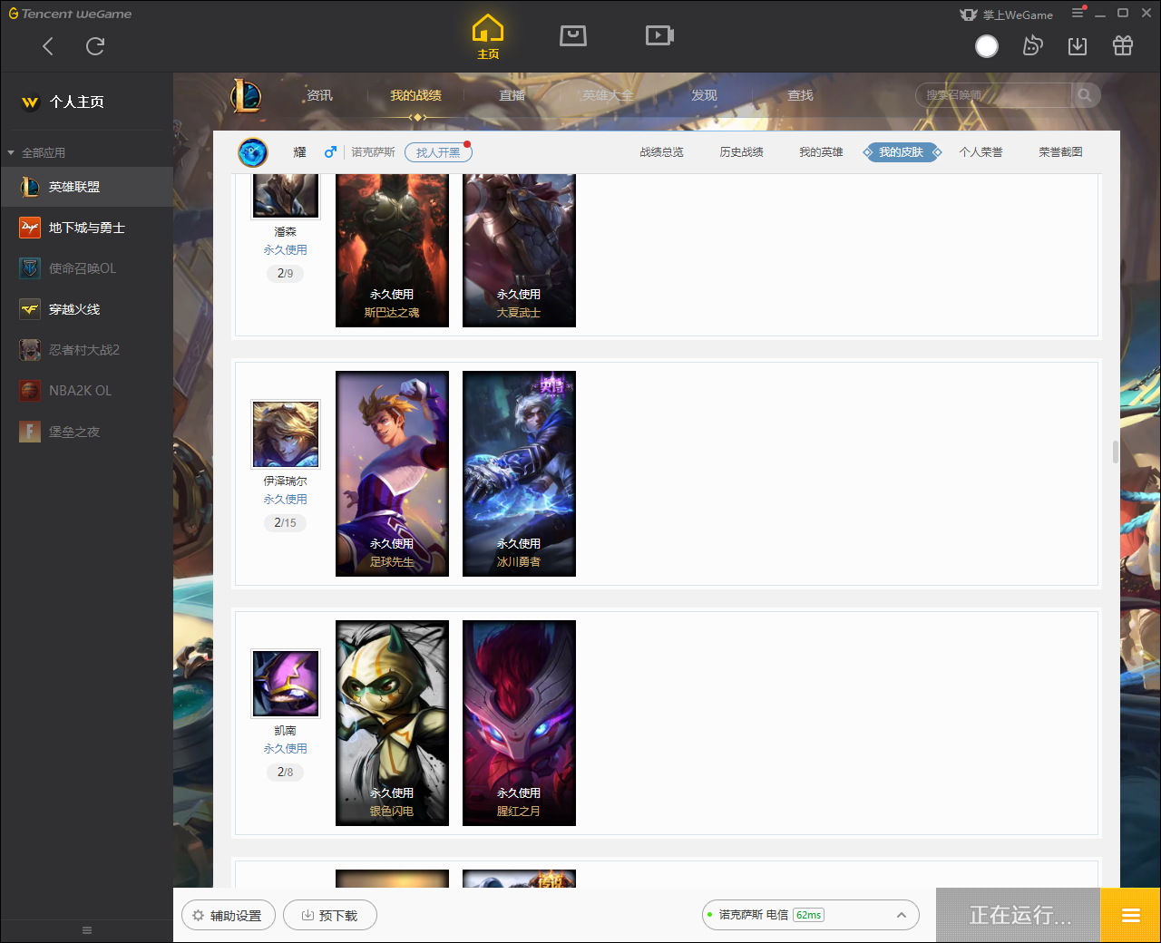Select 英雄联盟 in the sidebar
The height and width of the screenshot is (943, 1161).
pyautogui.click(x=86, y=187)
